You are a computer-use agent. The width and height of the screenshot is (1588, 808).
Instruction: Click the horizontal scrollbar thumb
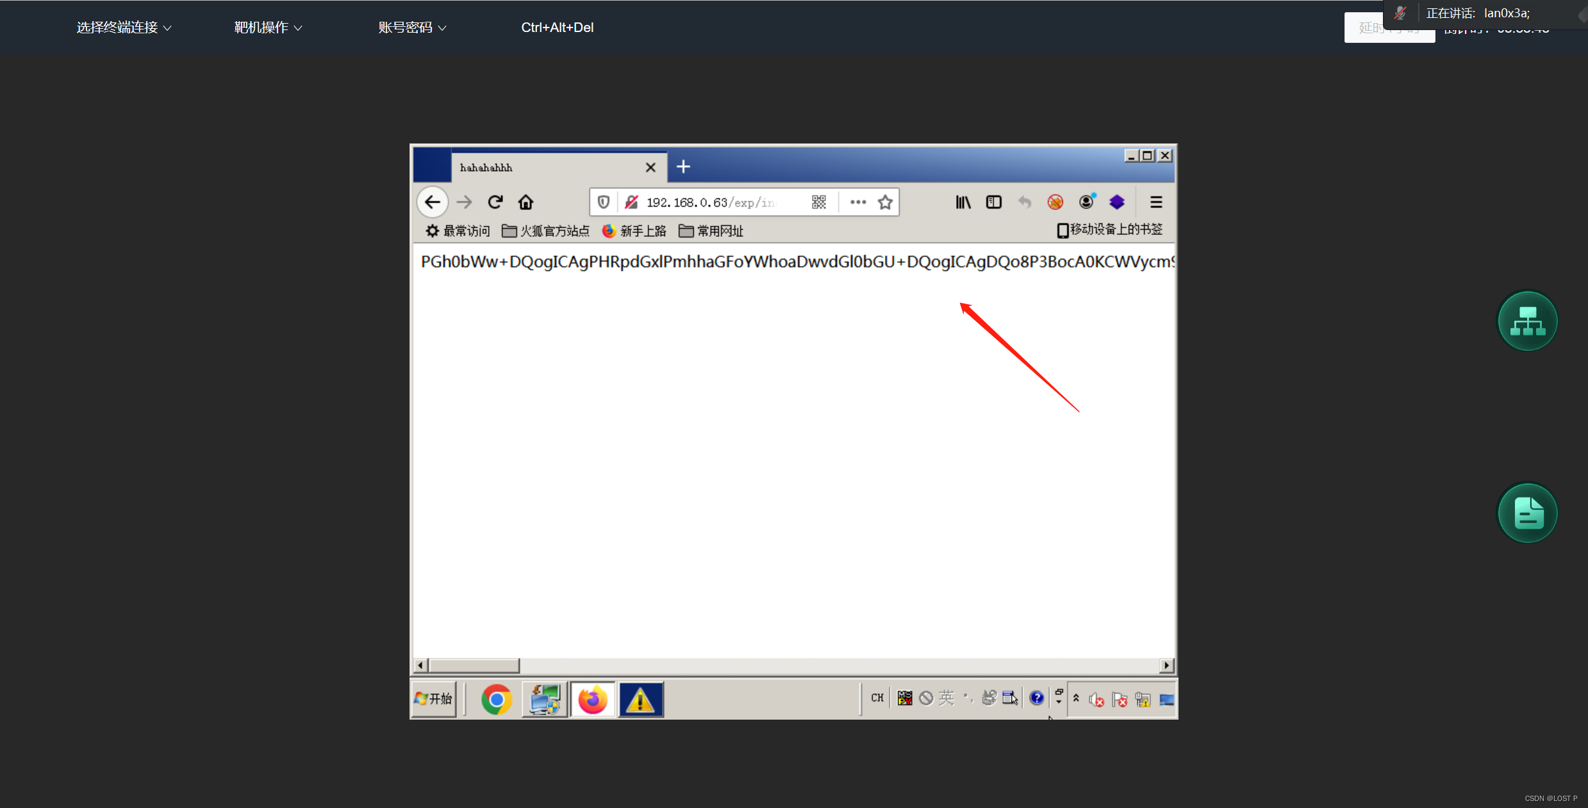(474, 666)
